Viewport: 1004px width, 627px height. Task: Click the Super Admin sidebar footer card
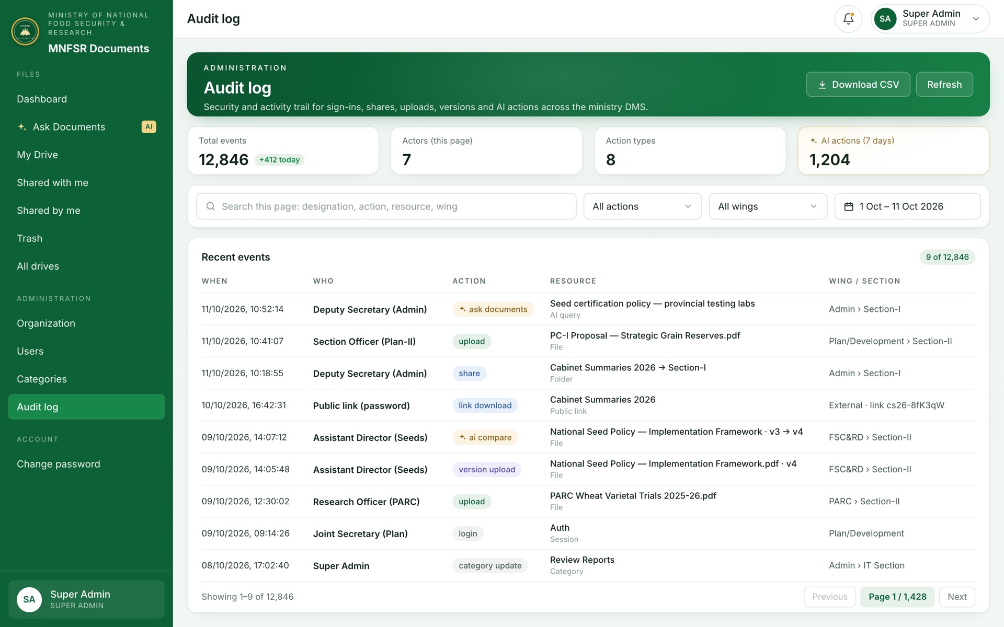86,599
